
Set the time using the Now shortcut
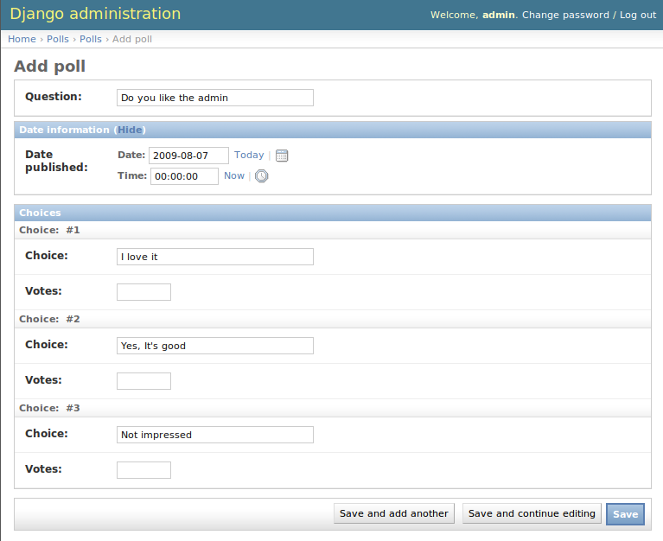coord(234,175)
